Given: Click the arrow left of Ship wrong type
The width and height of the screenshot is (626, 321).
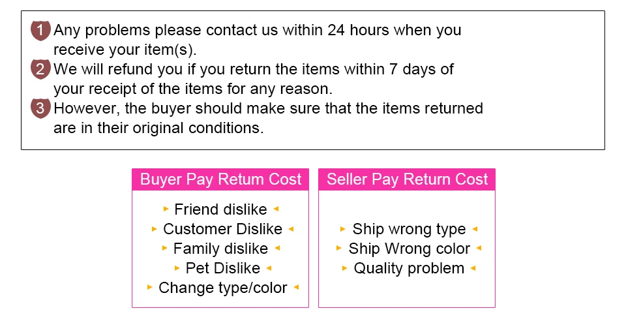Looking at the screenshot, I should pos(342,229).
